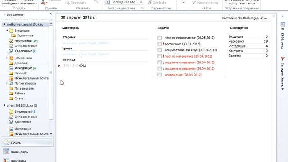Open the quick actions gallery dropdown arrow
This screenshot has width=288, height=162.
click(141, 2)
